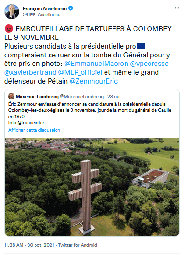Open the '28 oct.' quoted tweet date
This screenshot has height=254, width=184.
tap(115, 97)
